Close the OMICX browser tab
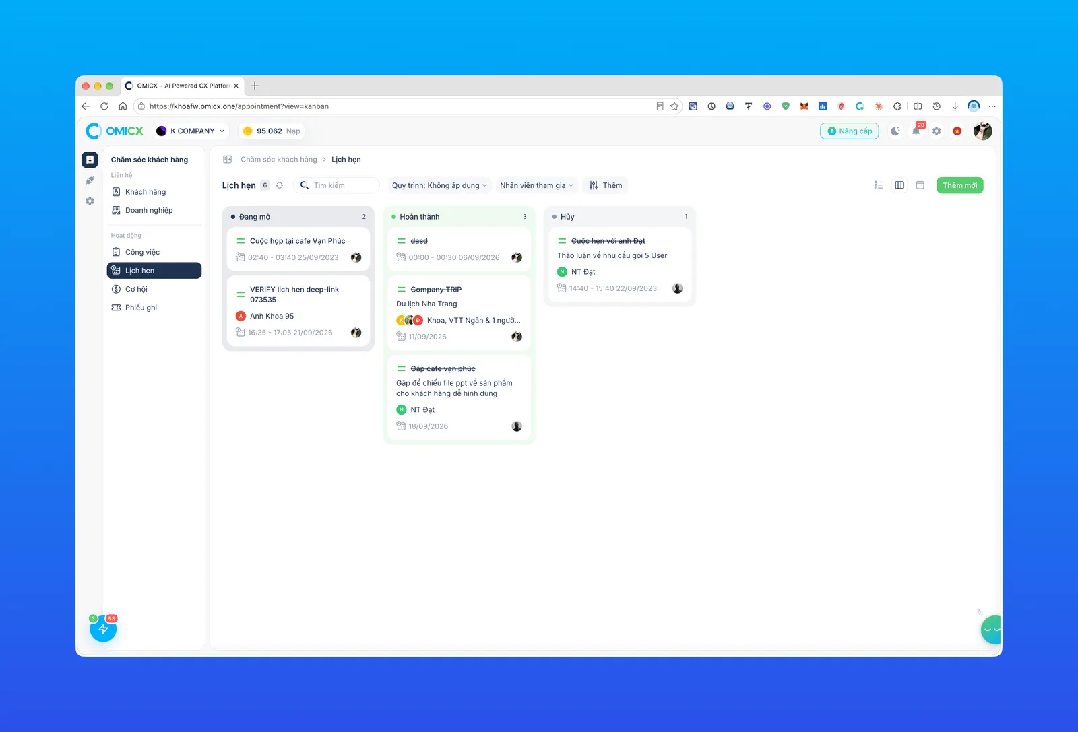The image size is (1078, 732). click(x=236, y=86)
